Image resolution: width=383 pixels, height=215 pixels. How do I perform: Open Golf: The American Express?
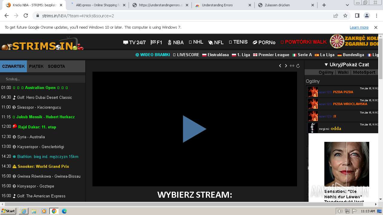click(x=39, y=196)
